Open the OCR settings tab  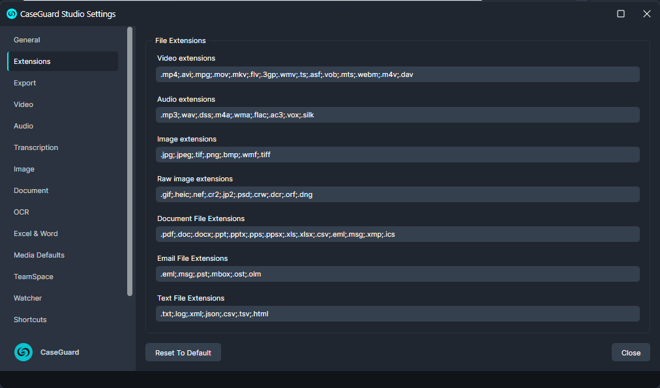[x=22, y=212]
